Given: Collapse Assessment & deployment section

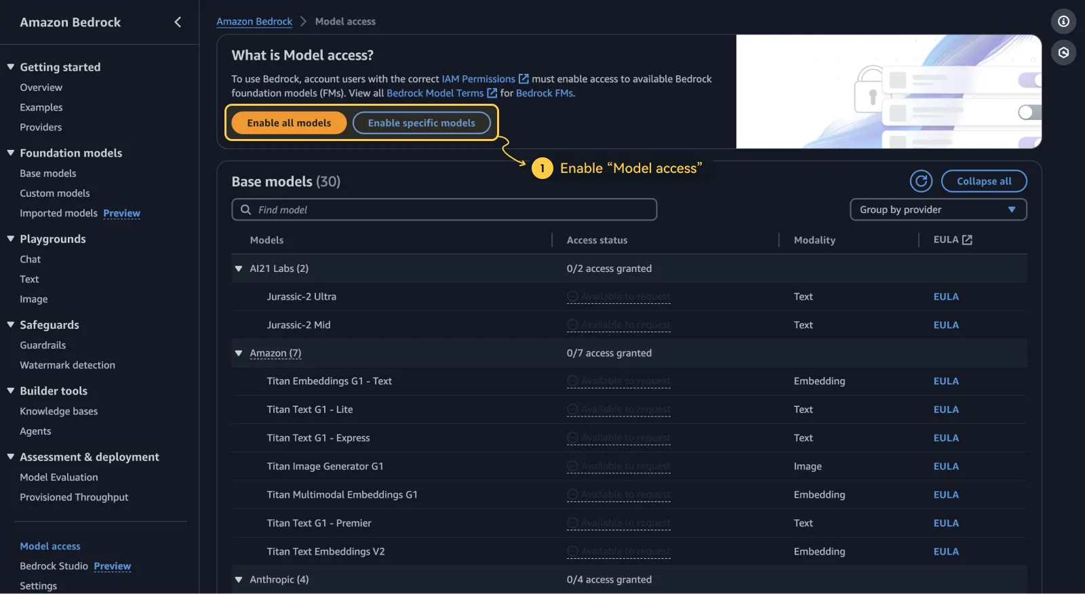Looking at the screenshot, I should [x=11, y=457].
